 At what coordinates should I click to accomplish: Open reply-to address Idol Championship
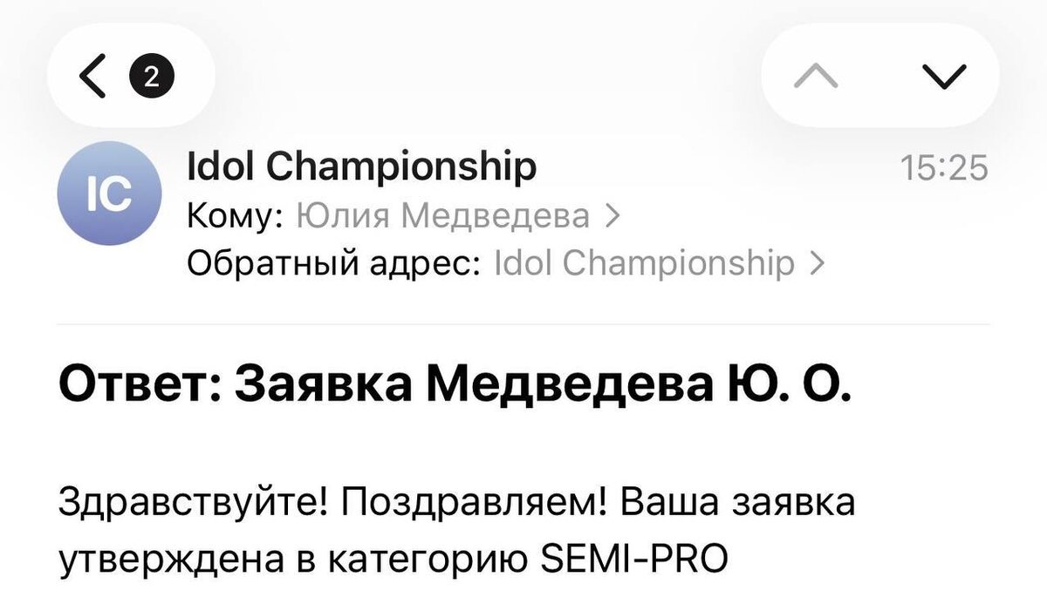(x=645, y=262)
